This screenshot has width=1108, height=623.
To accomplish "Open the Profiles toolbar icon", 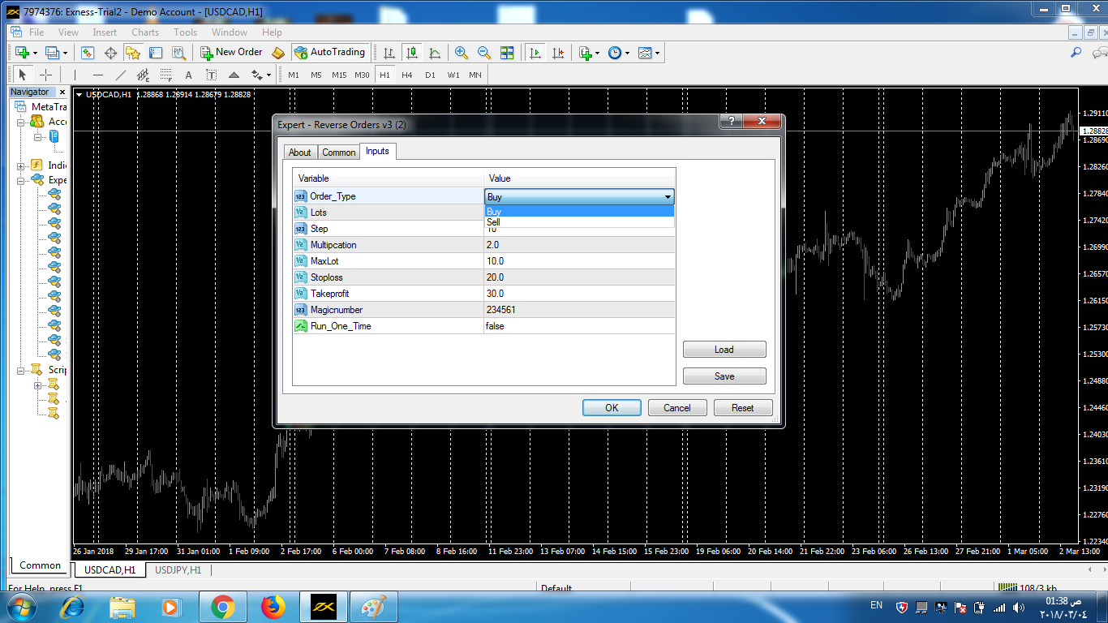I will coord(53,53).
